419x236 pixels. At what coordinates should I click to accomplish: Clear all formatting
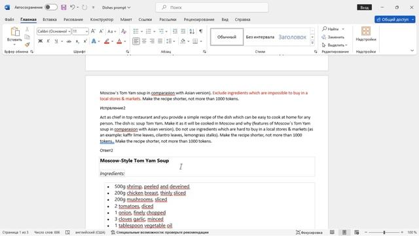click(124, 31)
